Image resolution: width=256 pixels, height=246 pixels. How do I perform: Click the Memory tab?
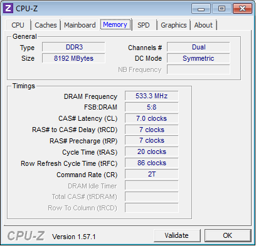click(115, 24)
